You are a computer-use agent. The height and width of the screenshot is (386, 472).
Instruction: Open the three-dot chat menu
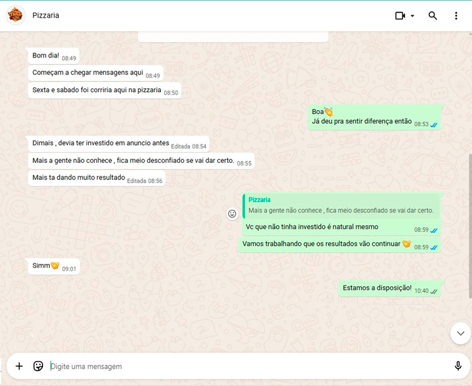click(x=456, y=16)
